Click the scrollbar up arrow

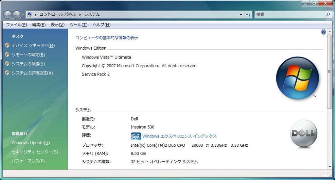pyautogui.click(x=330, y=32)
